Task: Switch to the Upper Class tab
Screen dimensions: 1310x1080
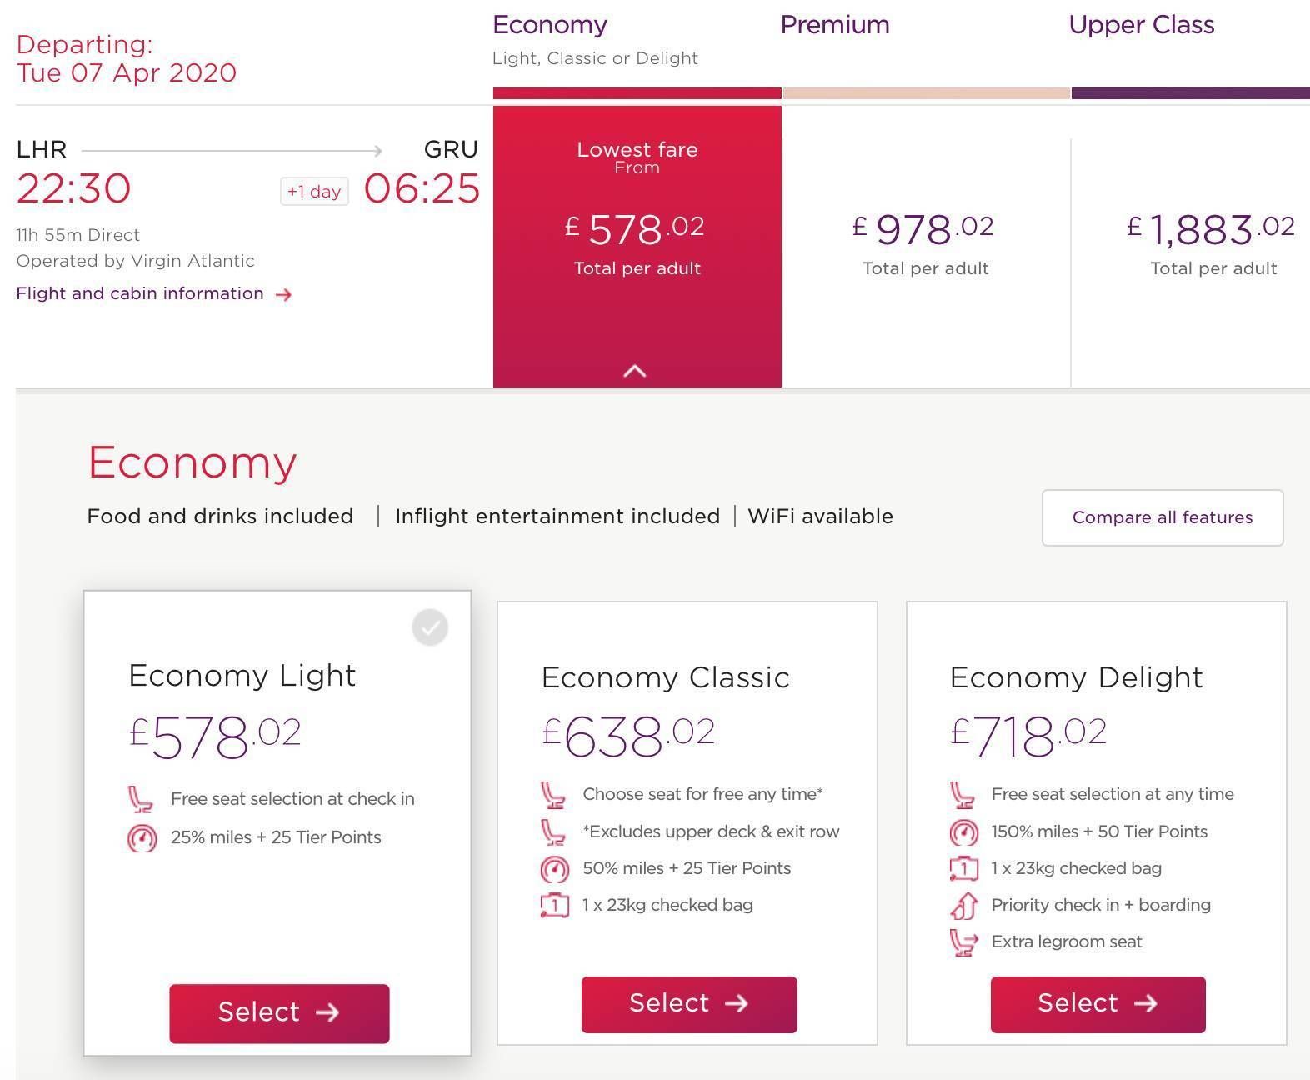Action: click(1142, 25)
